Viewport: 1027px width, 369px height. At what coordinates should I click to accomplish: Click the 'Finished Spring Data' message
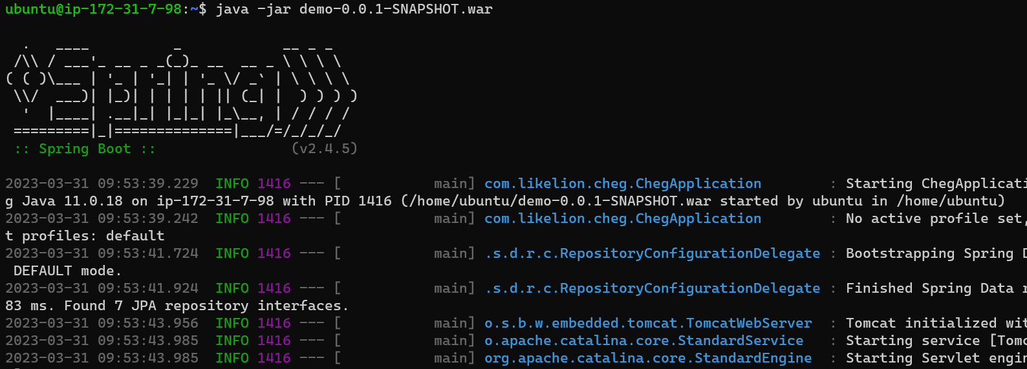936,288
